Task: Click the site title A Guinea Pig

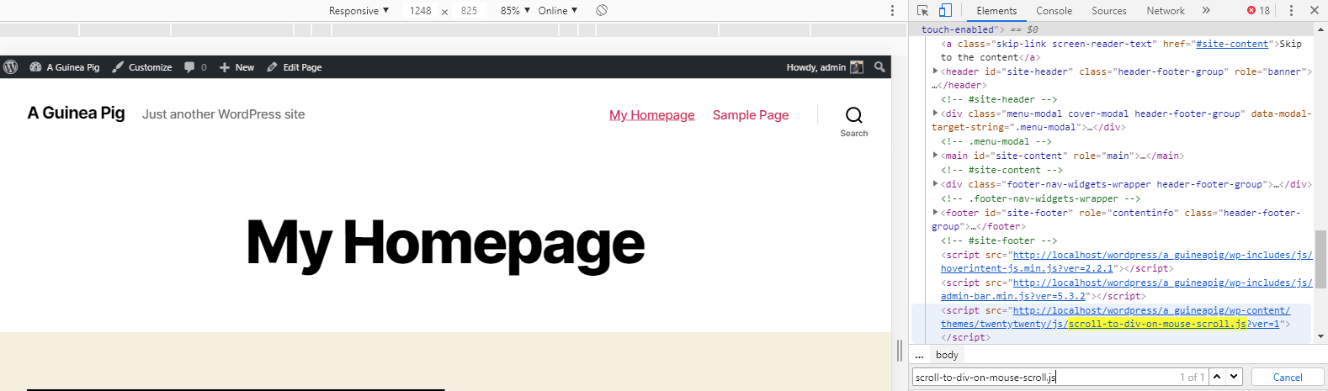Action: coord(76,113)
